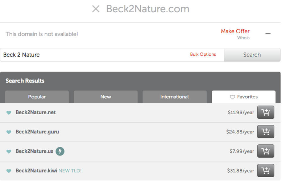Toggle the Beck2Nature.kiwi favorite heart
The height and width of the screenshot is (183, 290).
click(x=9, y=171)
